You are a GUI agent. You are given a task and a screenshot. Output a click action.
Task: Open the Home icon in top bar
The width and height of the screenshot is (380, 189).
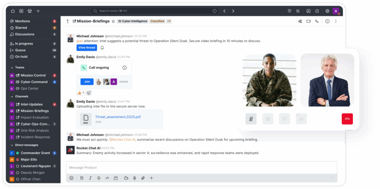[x=13, y=11]
